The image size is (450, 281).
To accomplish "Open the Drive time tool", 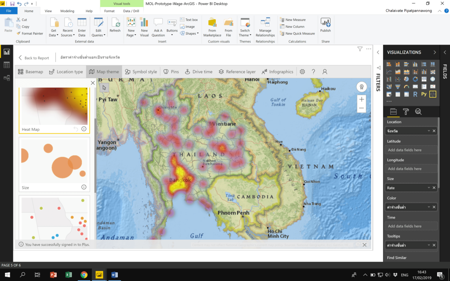I will pyautogui.click(x=198, y=71).
